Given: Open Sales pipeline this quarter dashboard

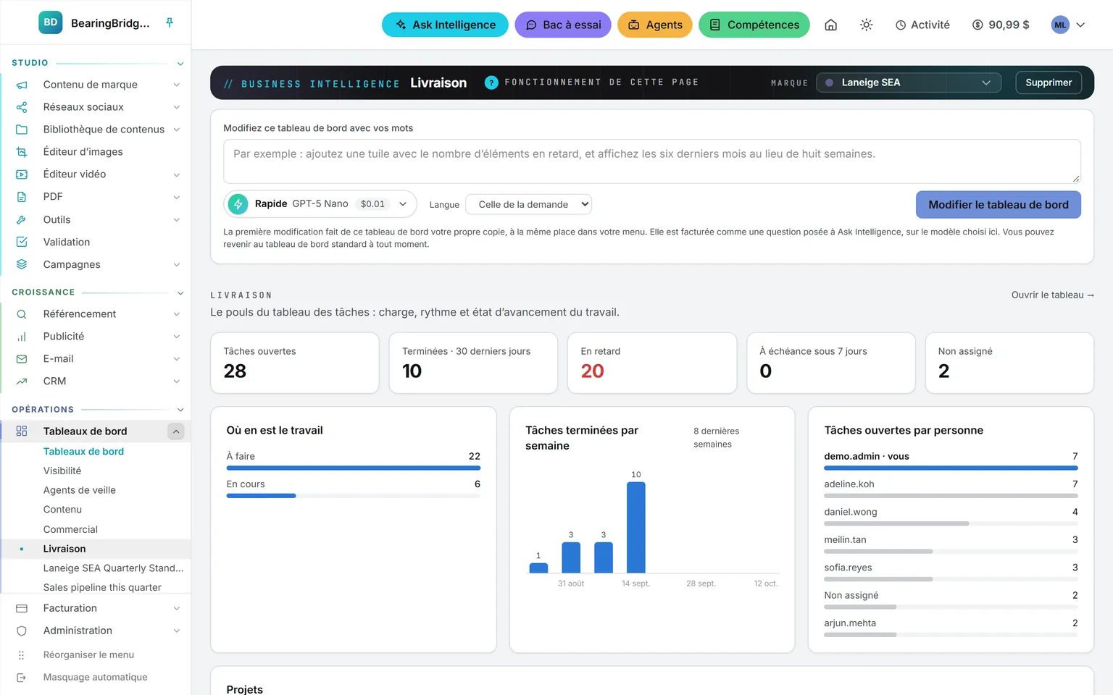Looking at the screenshot, I should (x=102, y=587).
